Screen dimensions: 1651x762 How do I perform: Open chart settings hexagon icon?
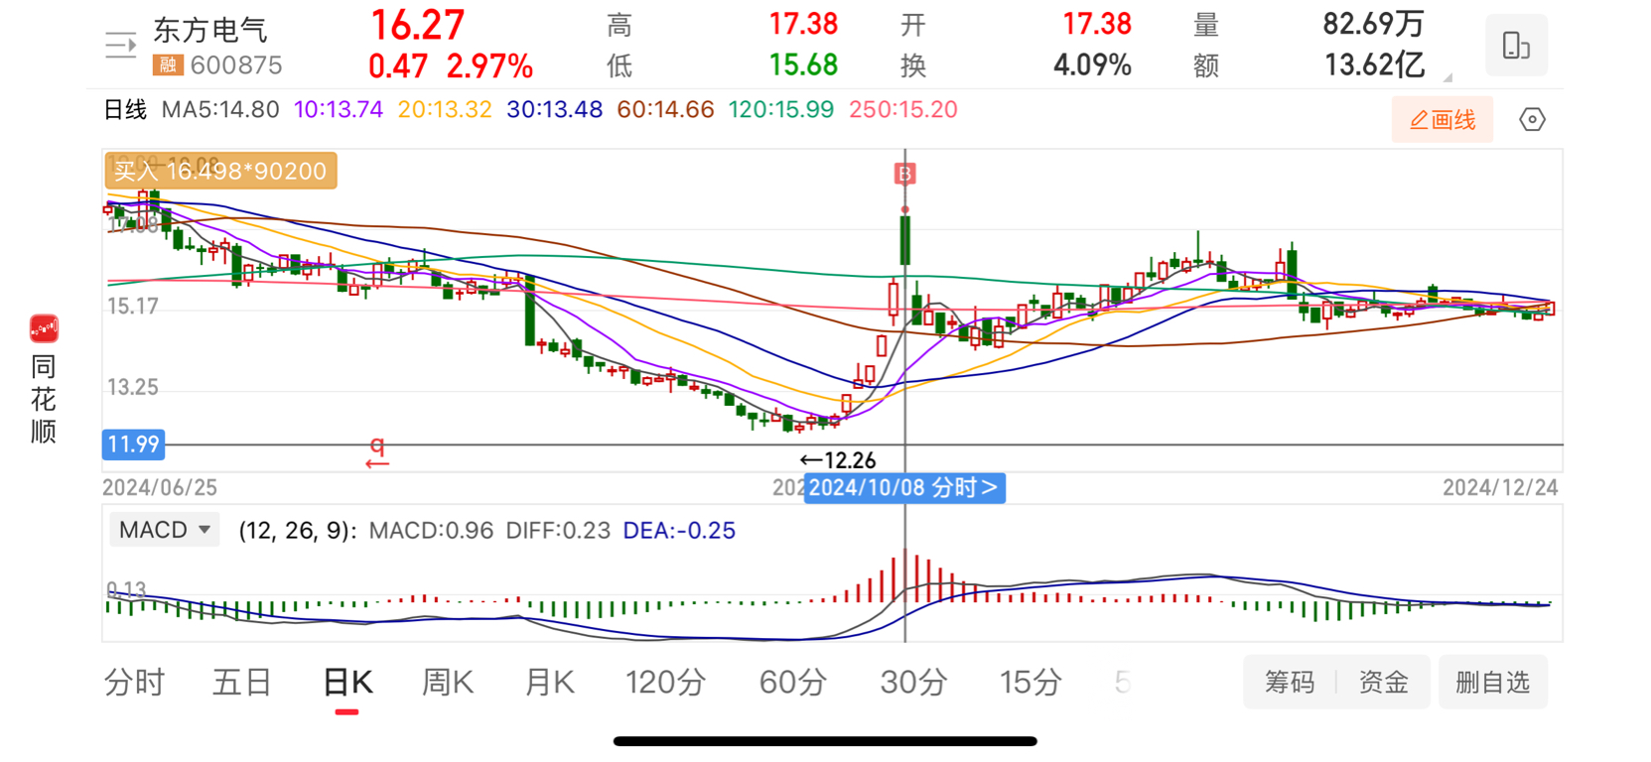pos(1532,120)
